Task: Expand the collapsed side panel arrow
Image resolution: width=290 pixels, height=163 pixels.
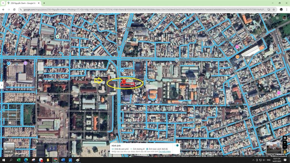Action: click(x=2, y=85)
